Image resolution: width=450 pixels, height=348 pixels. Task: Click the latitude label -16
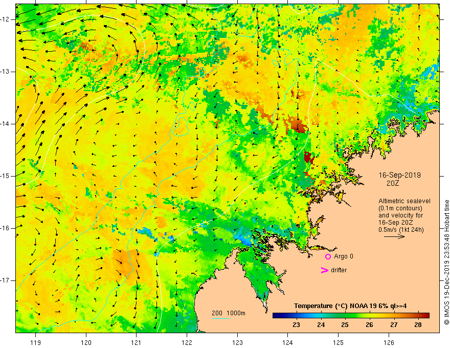[x=6, y=228]
